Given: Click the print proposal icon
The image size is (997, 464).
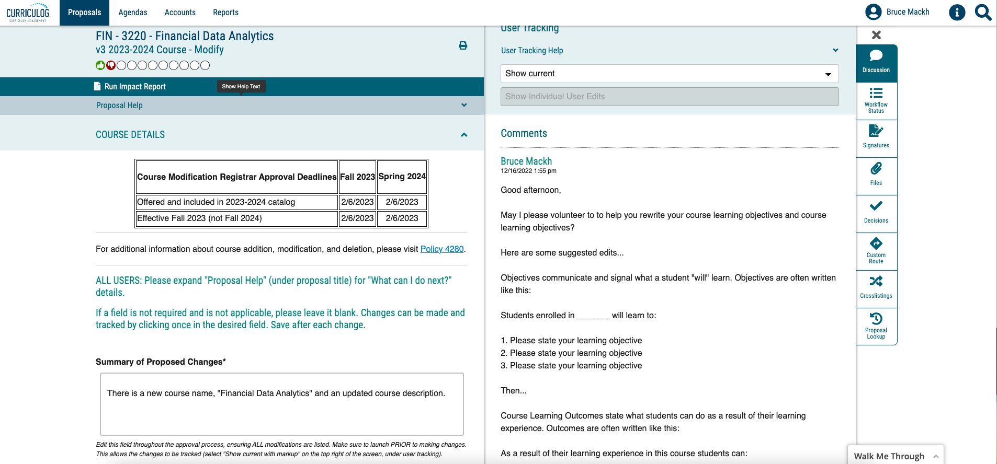Looking at the screenshot, I should click(x=463, y=45).
